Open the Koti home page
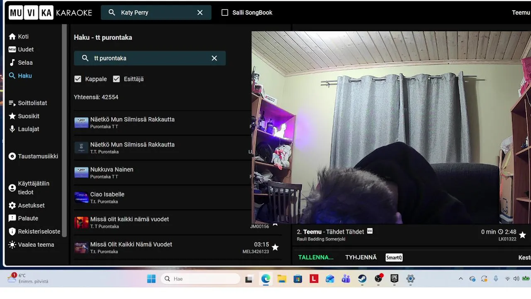531x299 pixels. click(19, 37)
